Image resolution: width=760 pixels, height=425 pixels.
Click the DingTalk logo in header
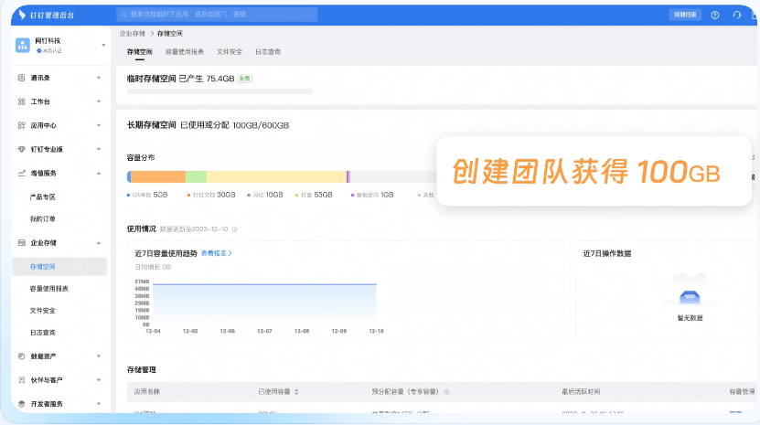pos(22,15)
